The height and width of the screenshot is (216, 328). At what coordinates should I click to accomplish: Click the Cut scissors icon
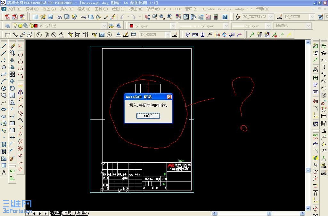coord(84,17)
